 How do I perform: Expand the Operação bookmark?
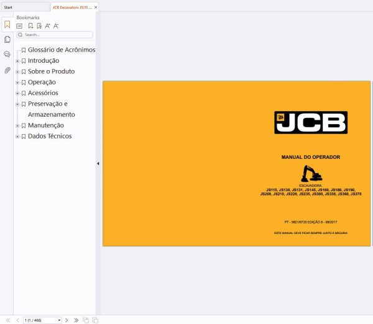pyautogui.click(x=17, y=83)
